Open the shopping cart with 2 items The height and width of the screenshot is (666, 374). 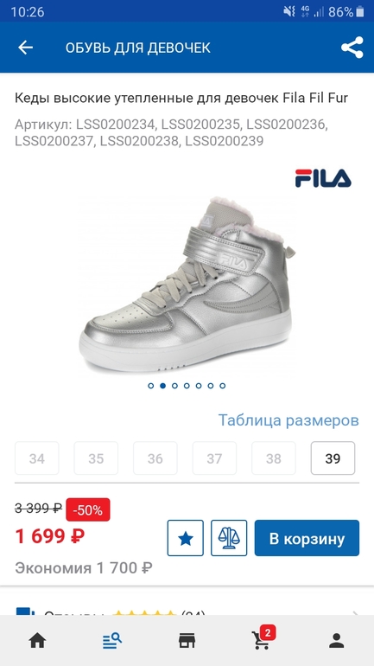click(x=263, y=638)
